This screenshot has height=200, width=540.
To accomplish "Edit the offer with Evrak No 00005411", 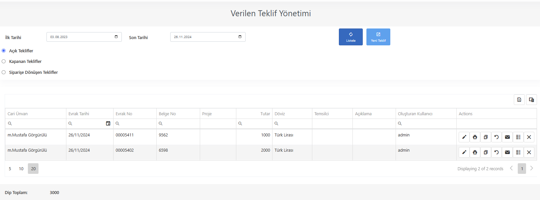I will pyautogui.click(x=464, y=137).
